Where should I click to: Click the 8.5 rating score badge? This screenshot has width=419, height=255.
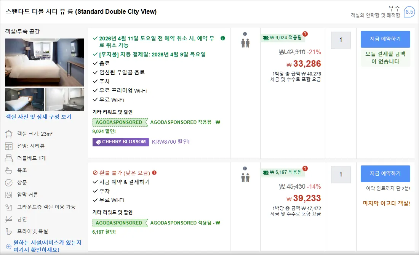[409, 12]
